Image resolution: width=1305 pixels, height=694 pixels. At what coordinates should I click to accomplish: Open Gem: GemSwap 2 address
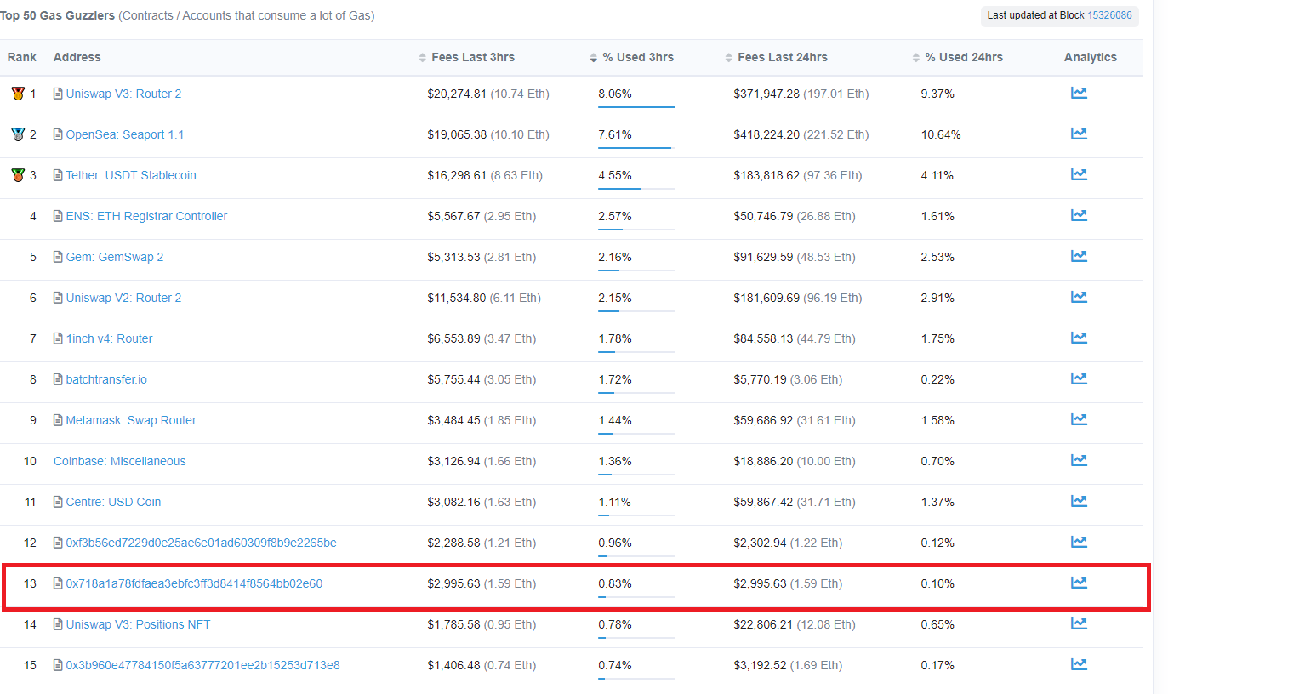[115, 257]
